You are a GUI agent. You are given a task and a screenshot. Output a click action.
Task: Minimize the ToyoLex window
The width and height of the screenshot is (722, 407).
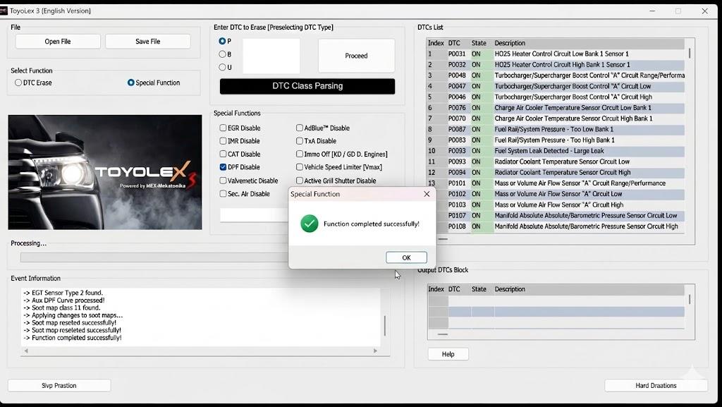652,11
